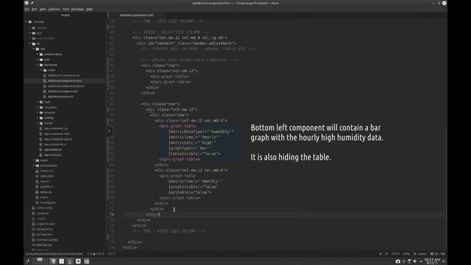This screenshot has width=471, height=265.
Task: Expand the schedule folder chevron
Action: click(x=38, y=113)
